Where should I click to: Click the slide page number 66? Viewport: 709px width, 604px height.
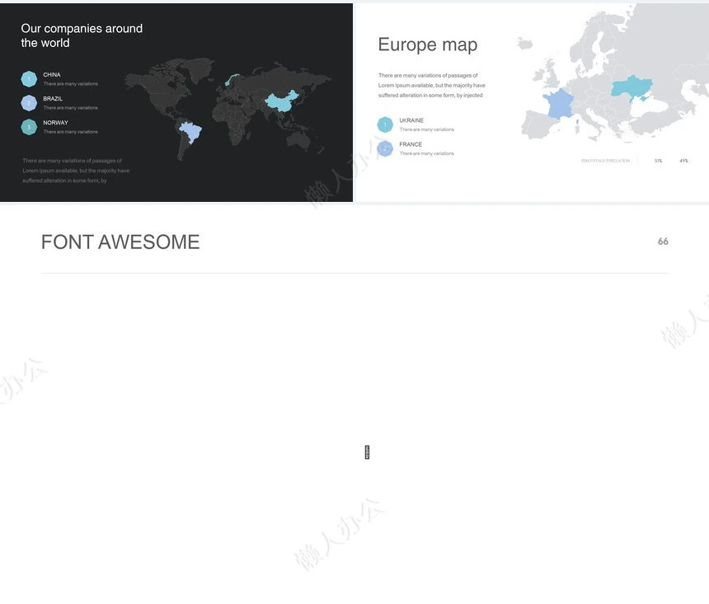(x=663, y=241)
